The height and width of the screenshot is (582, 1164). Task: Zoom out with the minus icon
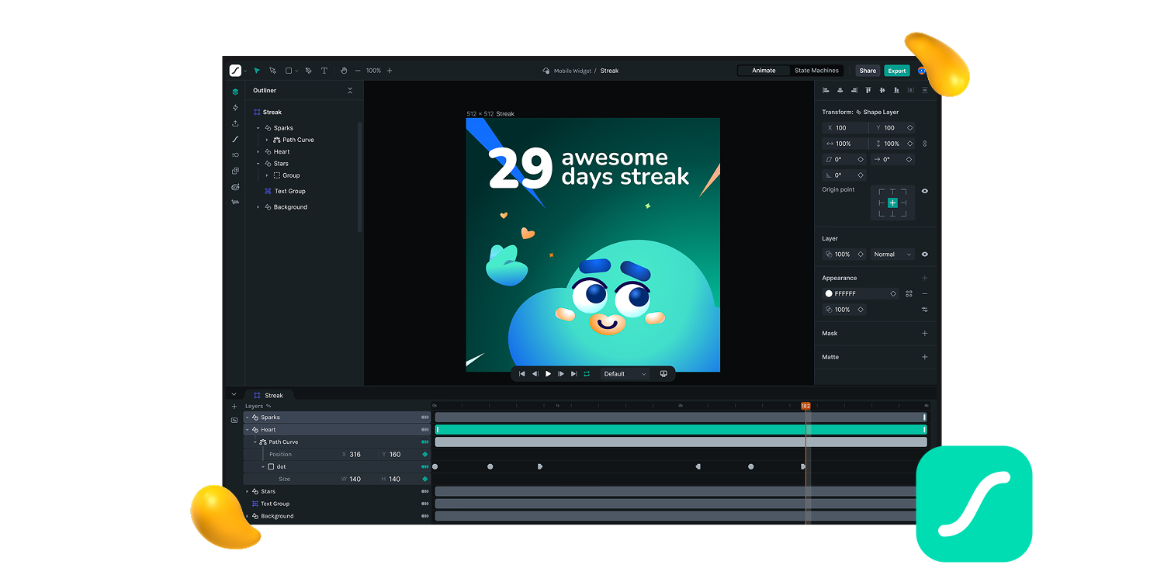pyautogui.click(x=358, y=71)
